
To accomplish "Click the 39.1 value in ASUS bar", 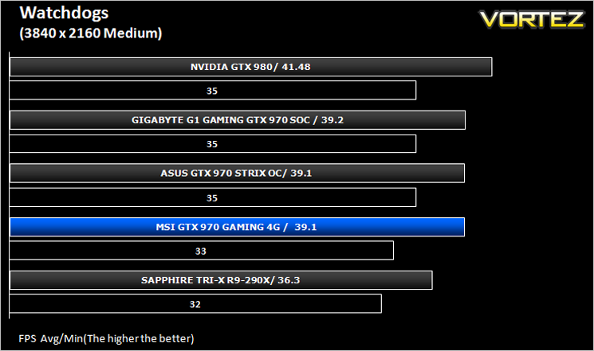I will pyautogui.click(x=301, y=174).
